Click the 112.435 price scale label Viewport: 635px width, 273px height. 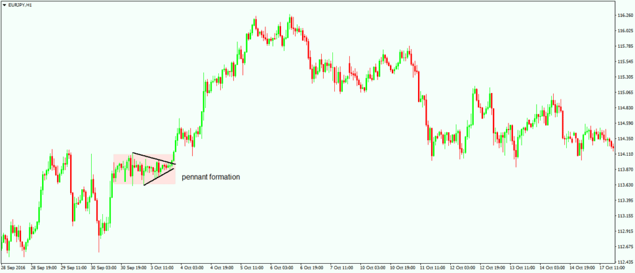625,262
